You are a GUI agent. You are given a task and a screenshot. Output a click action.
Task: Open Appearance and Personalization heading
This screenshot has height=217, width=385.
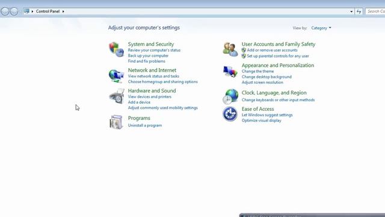(x=278, y=65)
